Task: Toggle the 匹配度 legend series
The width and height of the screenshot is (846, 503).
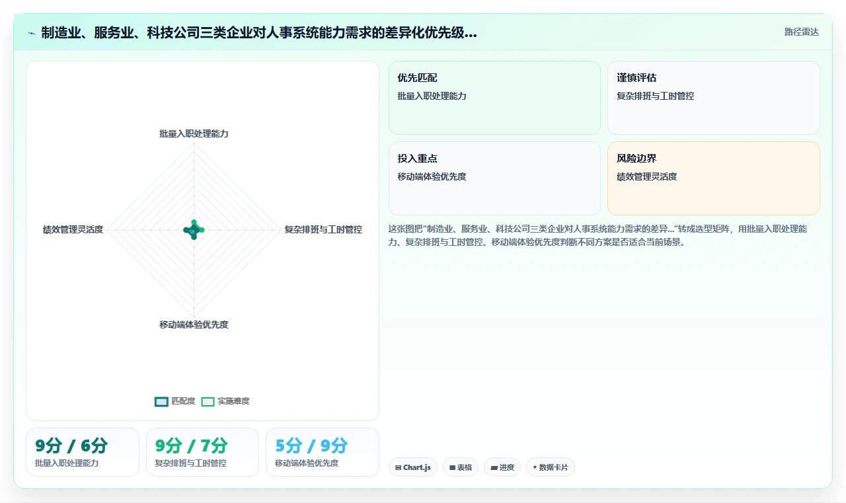Action: click(175, 401)
